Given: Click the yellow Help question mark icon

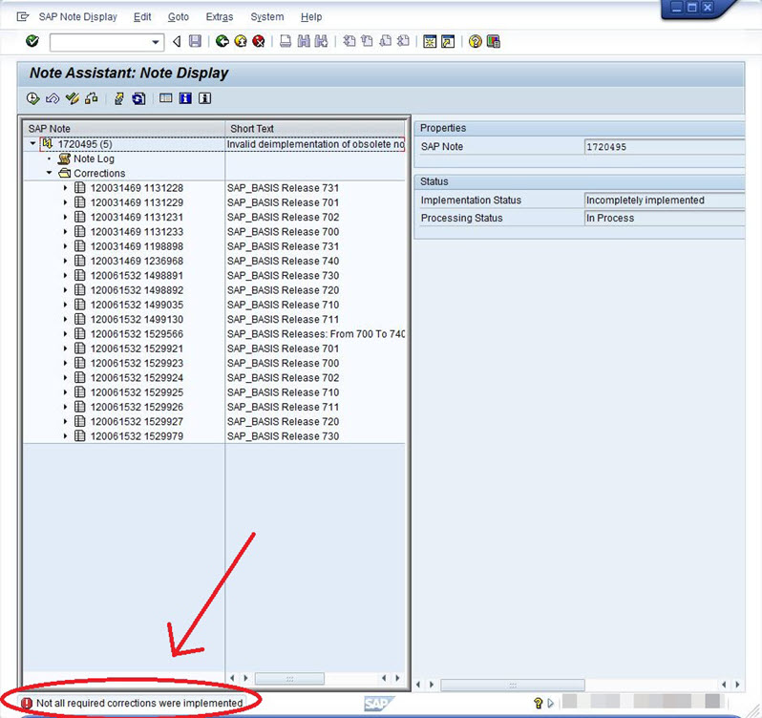Looking at the screenshot, I should (x=475, y=41).
